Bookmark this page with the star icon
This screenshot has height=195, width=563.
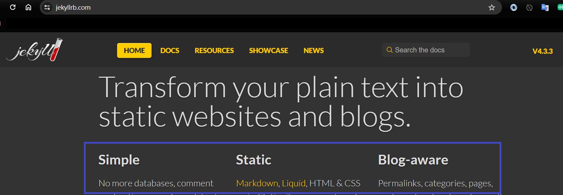(x=492, y=7)
